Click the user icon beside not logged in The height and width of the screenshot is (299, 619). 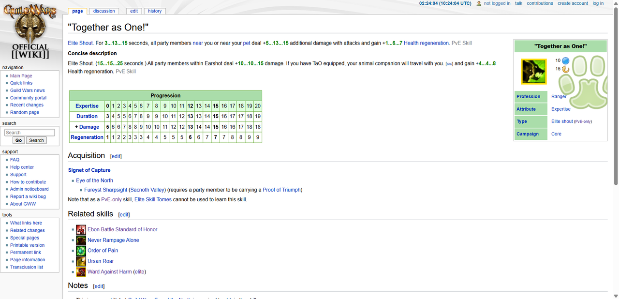pyautogui.click(x=479, y=3)
